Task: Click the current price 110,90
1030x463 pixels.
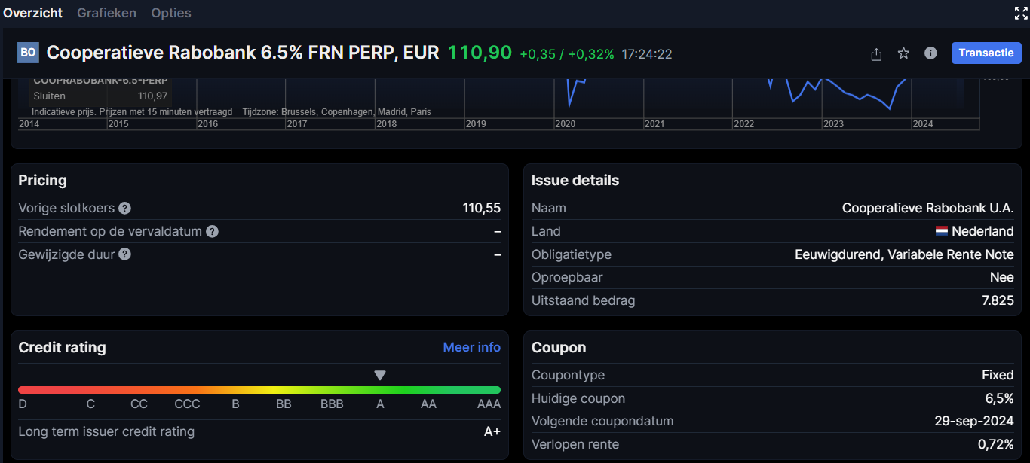Action: click(x=480, y=53)
